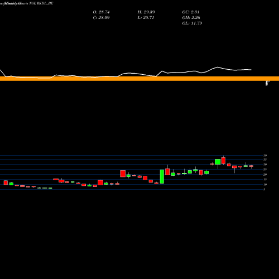
Task: Click the first red candle at the far left
Action: [6, 182]
